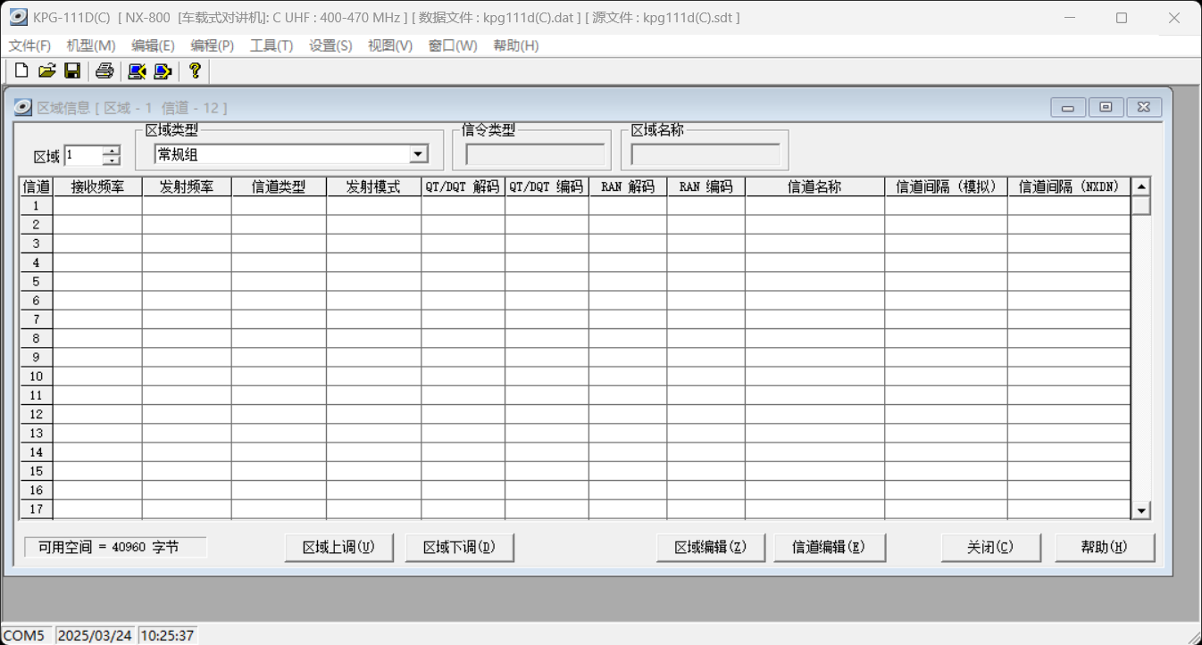This screenshot has height=645, width=1202.
Task: Click the 信道编辑(E) button
Action: tap(829, 547)
